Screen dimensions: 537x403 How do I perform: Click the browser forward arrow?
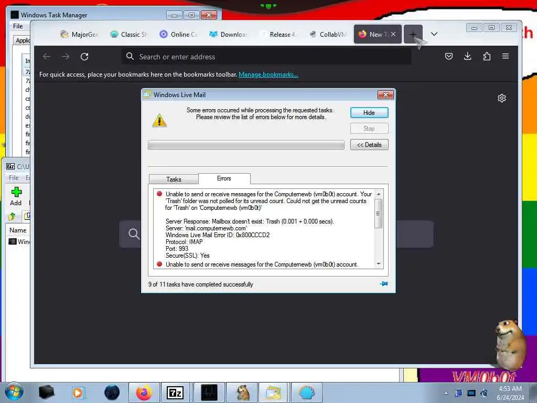pyautogui.click(x=66, y=57)
